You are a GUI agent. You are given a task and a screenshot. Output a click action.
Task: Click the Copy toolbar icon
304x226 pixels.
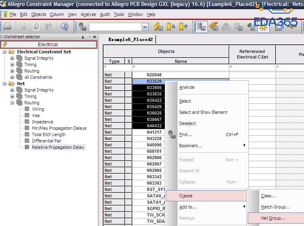tap(36, 27)
